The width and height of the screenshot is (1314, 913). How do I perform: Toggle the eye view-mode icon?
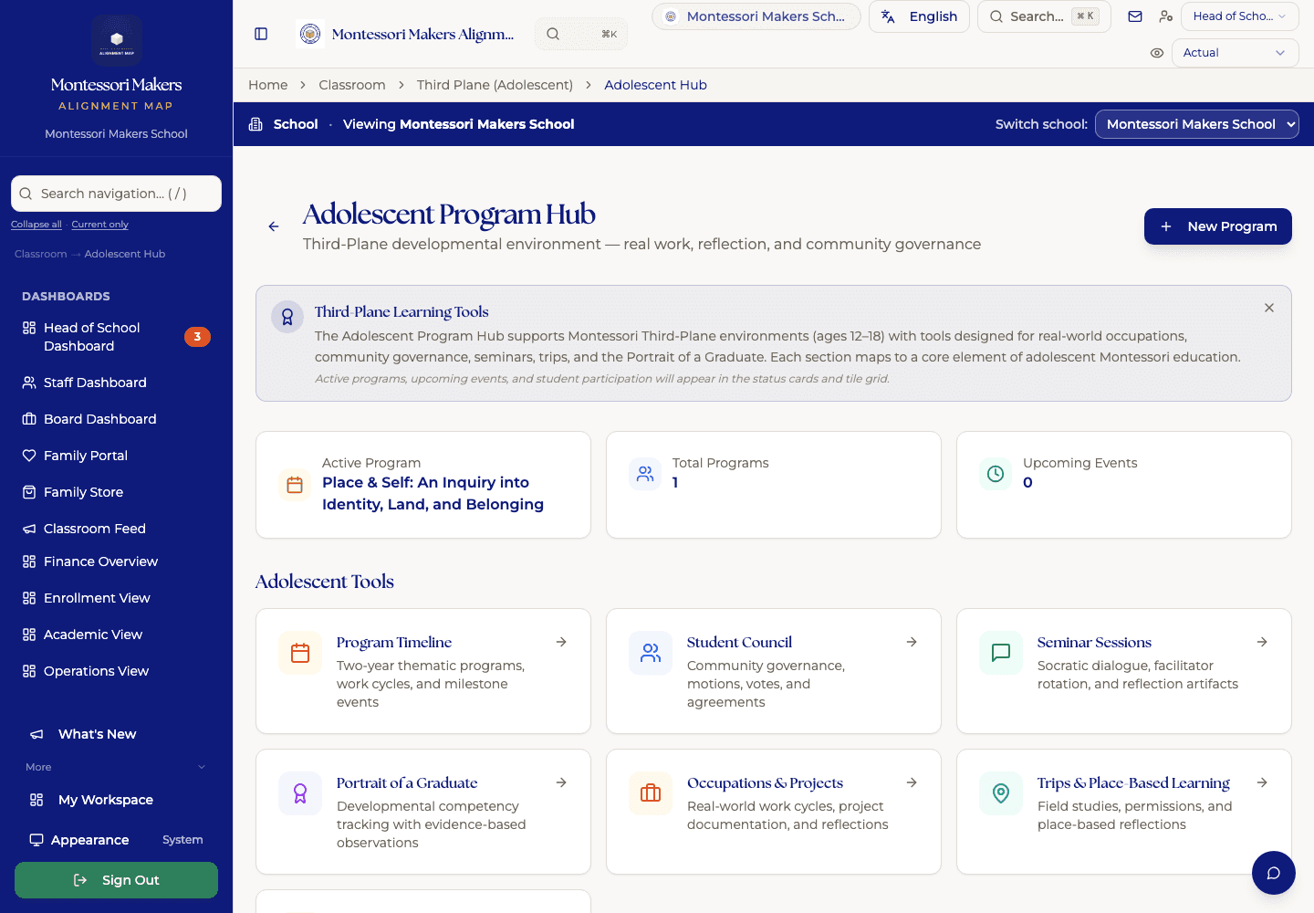coord(1157,53)
